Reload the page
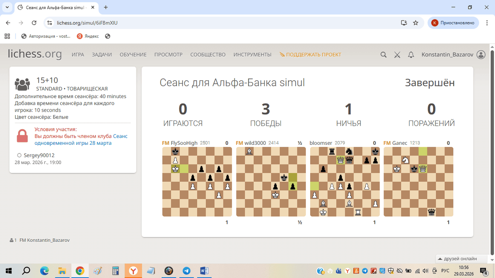 point(34,23)
